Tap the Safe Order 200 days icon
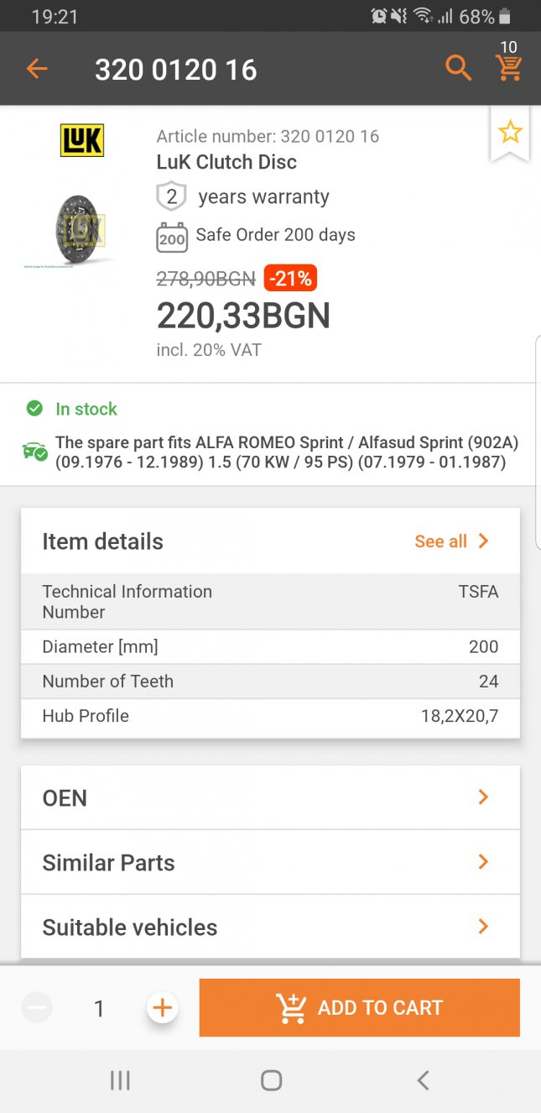This screenshot has width=541, height=1113. pos(171,238)
